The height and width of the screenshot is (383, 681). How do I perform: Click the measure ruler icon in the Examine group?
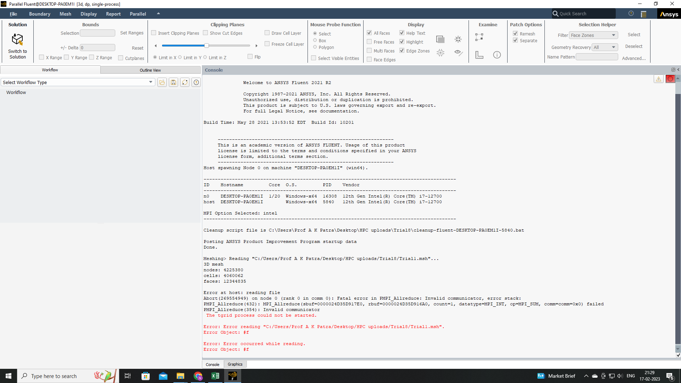(x=479, y=55)
